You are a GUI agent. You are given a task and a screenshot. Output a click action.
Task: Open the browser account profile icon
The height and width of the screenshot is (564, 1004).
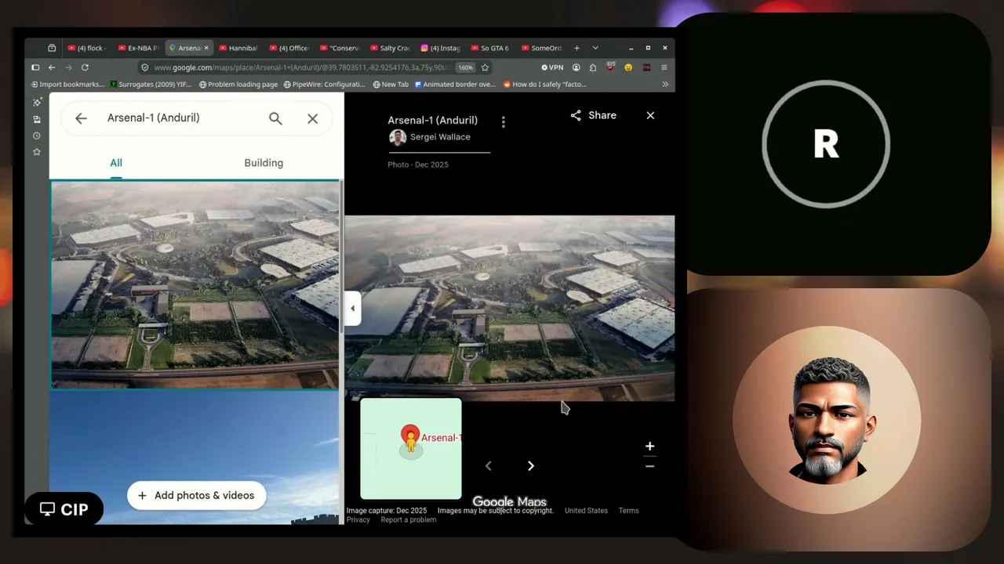click(576, 67)
